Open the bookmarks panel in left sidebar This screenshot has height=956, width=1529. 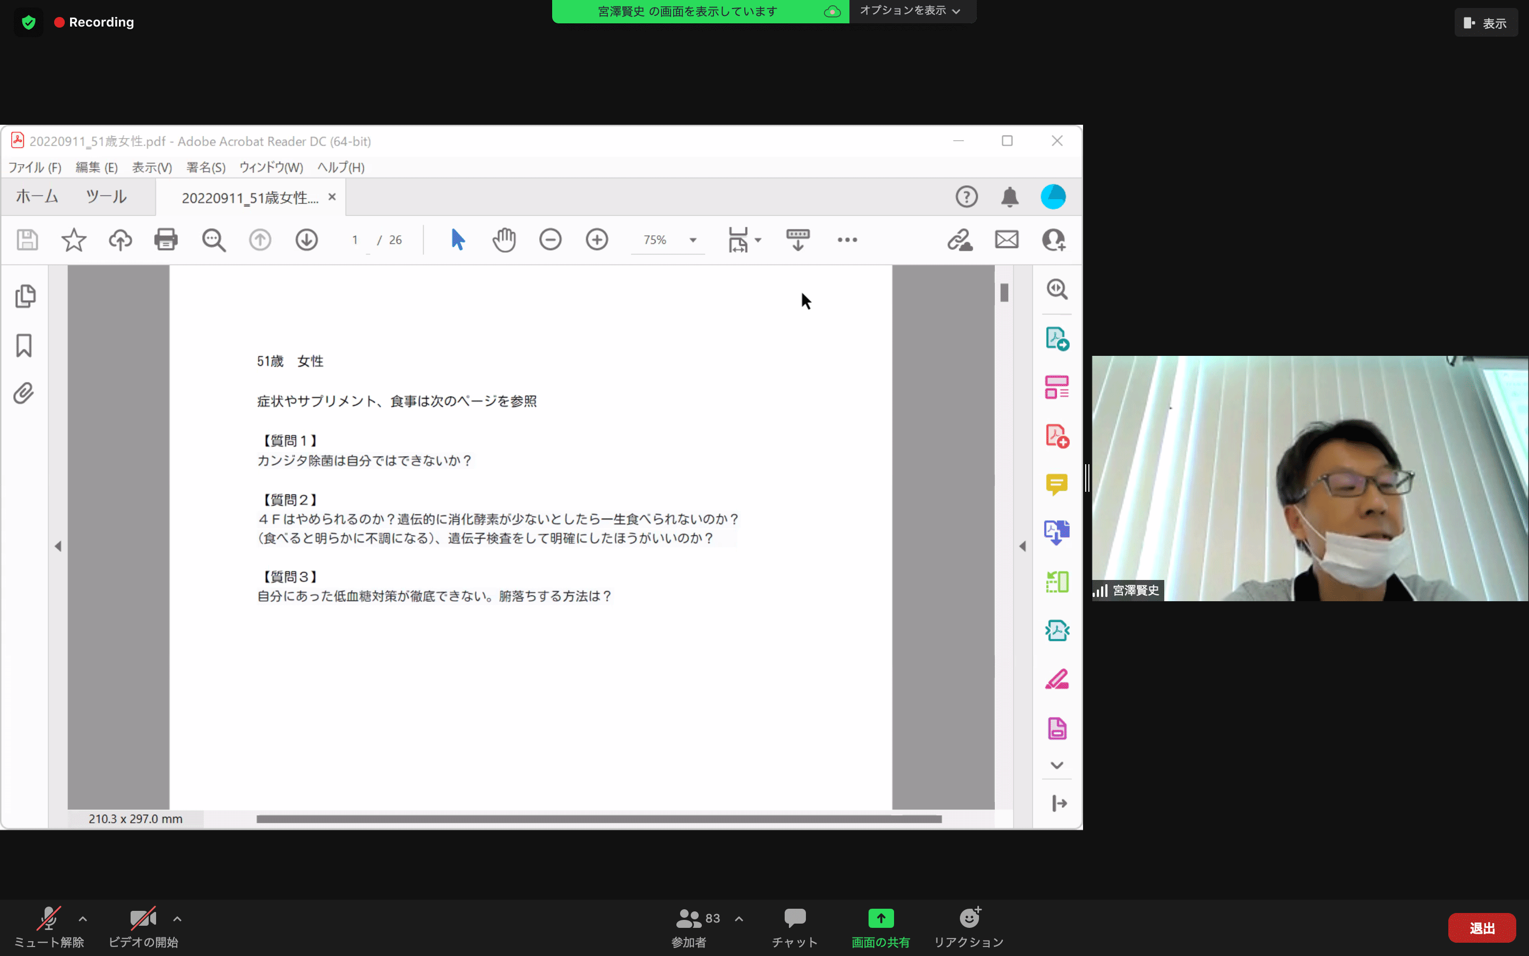24,345
